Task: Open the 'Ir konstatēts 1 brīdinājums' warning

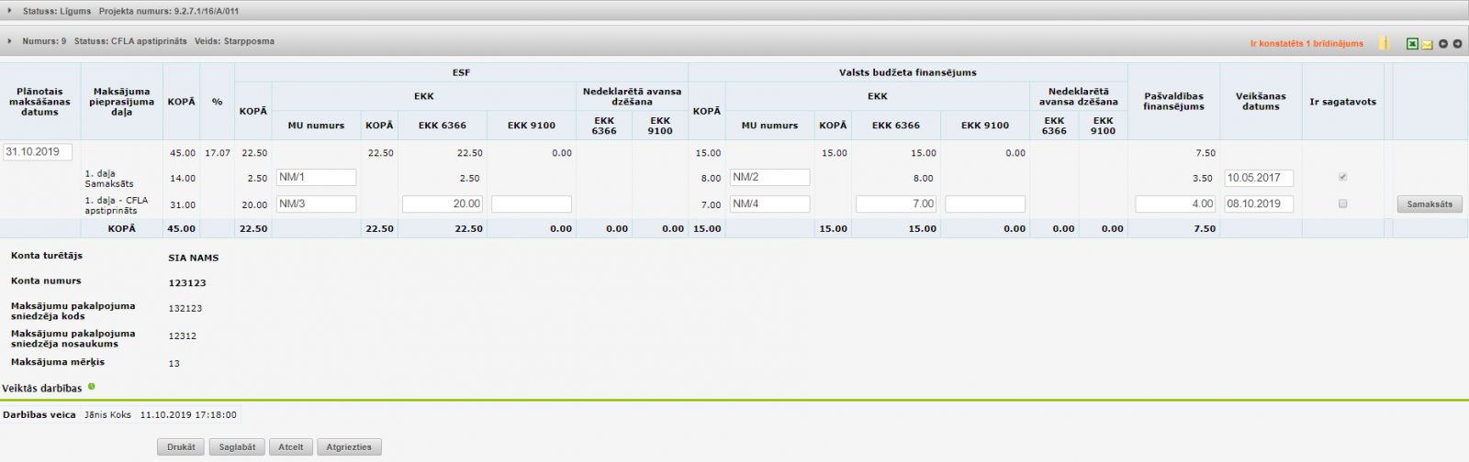Action: pyautogui.click(x=1306, y=44)
